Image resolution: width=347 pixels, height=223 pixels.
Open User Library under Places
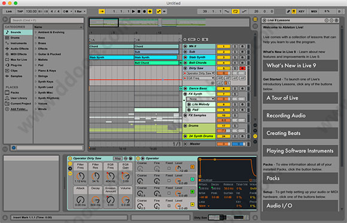[19, 98]
